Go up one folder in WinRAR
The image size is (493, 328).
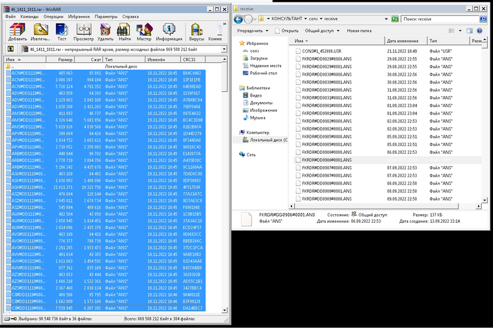tap(10, 49)
